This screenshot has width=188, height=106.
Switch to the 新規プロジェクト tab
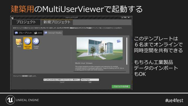click(57, 22)
